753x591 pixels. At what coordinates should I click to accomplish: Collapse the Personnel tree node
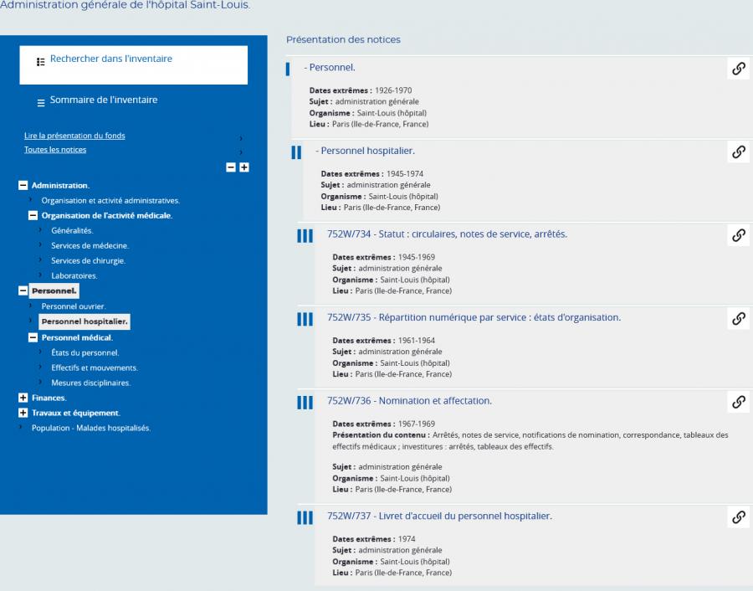pos(23,290)
